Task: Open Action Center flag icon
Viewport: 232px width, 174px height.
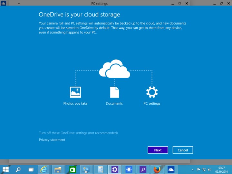Action: tap(198, 169)
